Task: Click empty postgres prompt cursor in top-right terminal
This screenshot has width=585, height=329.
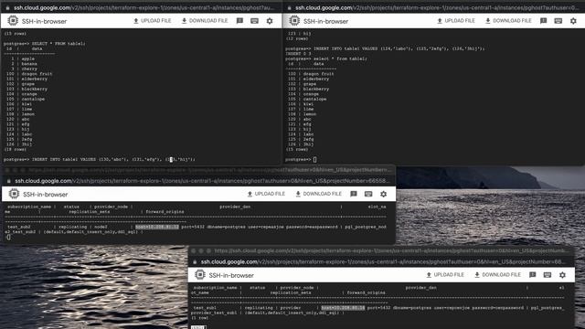Action: click(x=314, y=160)
